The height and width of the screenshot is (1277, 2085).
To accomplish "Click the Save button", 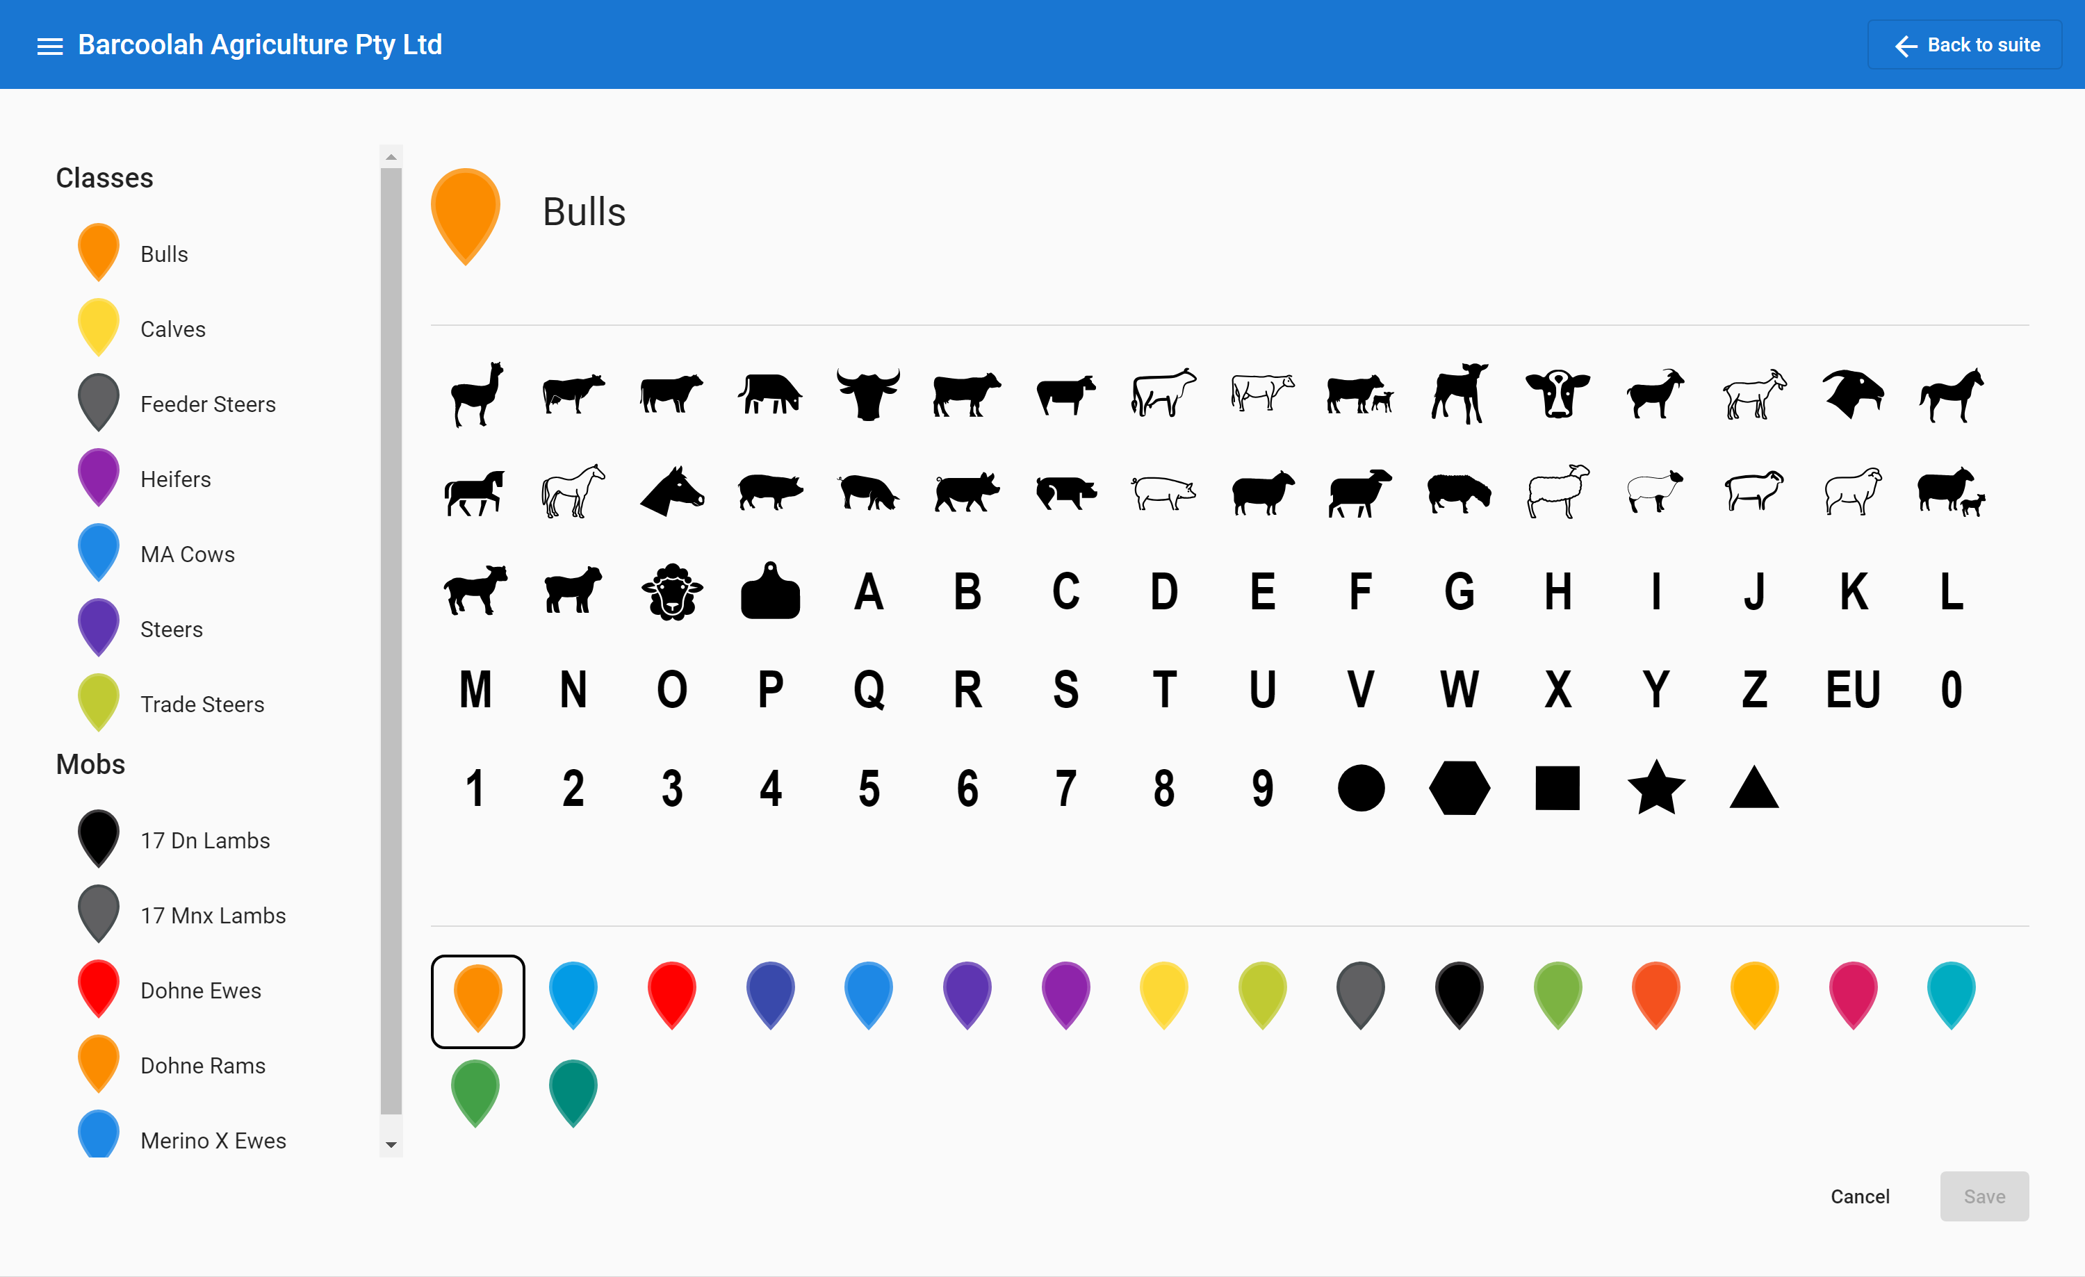I will [1982, 1195].
